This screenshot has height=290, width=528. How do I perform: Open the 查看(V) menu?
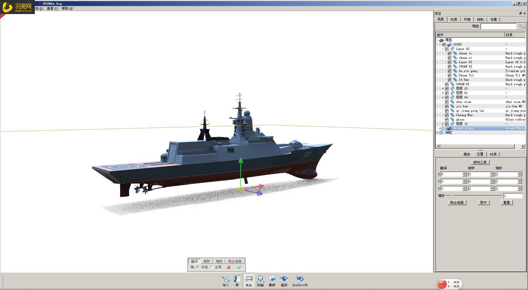click(x=52, y=9)
